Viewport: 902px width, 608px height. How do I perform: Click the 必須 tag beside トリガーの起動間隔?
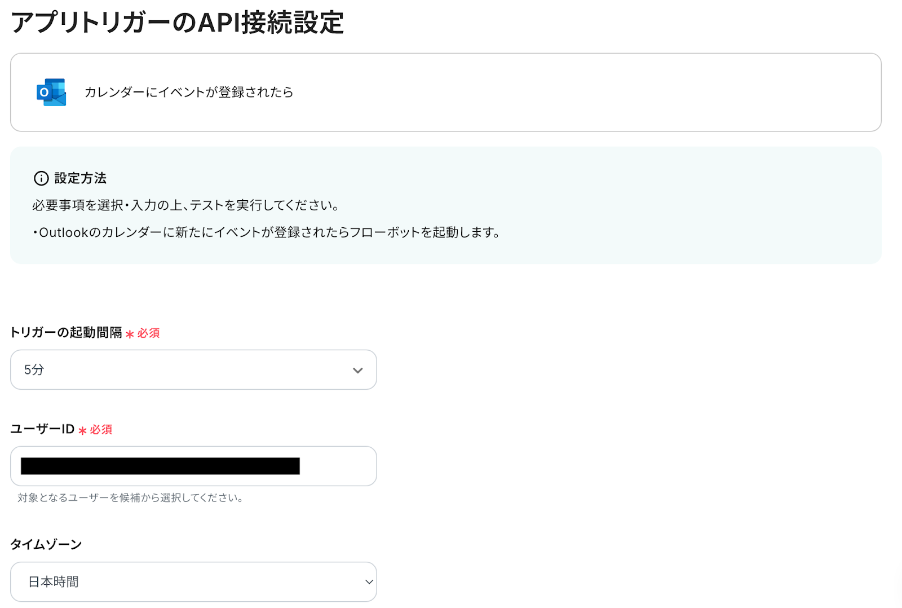point(149,333)
